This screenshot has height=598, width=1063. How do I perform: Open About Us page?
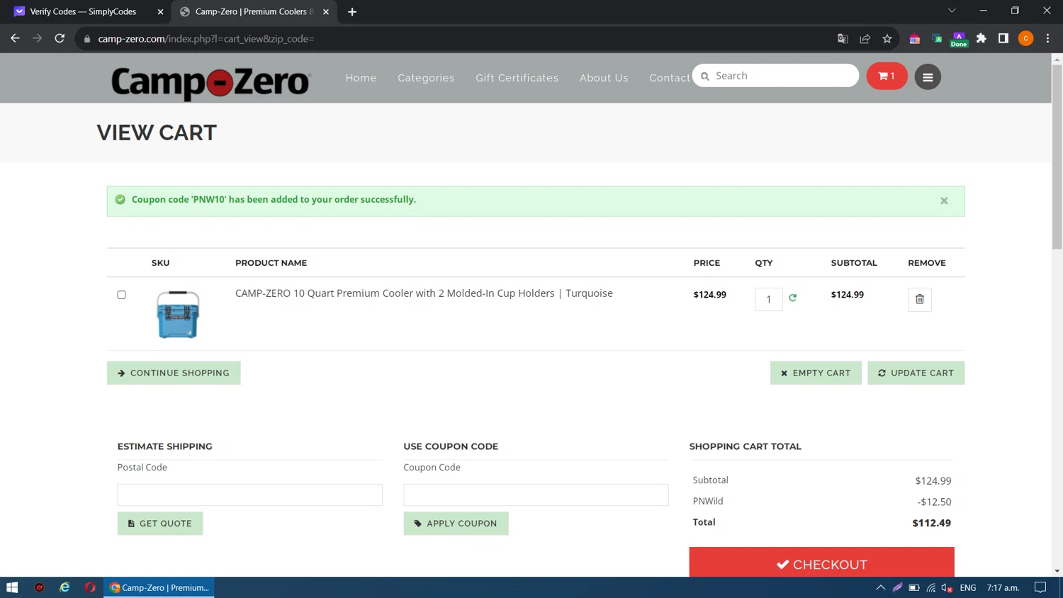click(604, 78)
